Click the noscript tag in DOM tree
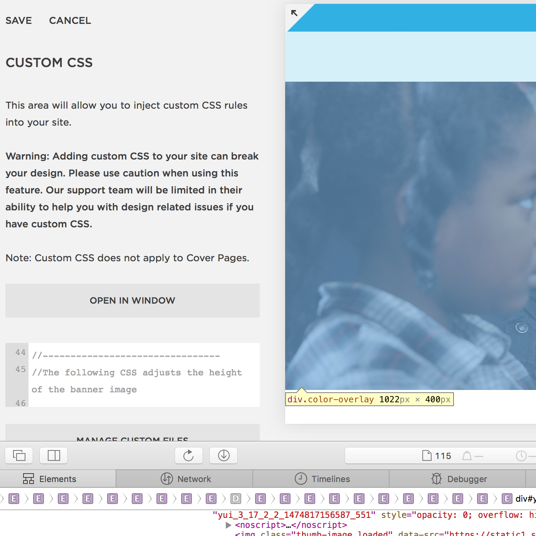Image resolution: width=536 pixels, height=536 pixels. tap(291, 525)
